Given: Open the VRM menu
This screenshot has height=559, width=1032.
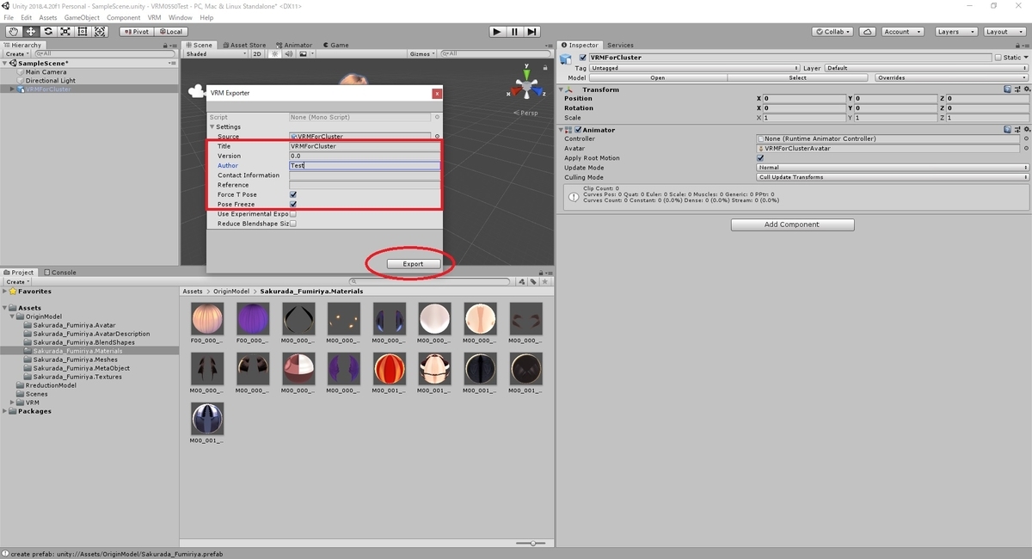Looking at the screenshot, I should (x=154, y=17).
